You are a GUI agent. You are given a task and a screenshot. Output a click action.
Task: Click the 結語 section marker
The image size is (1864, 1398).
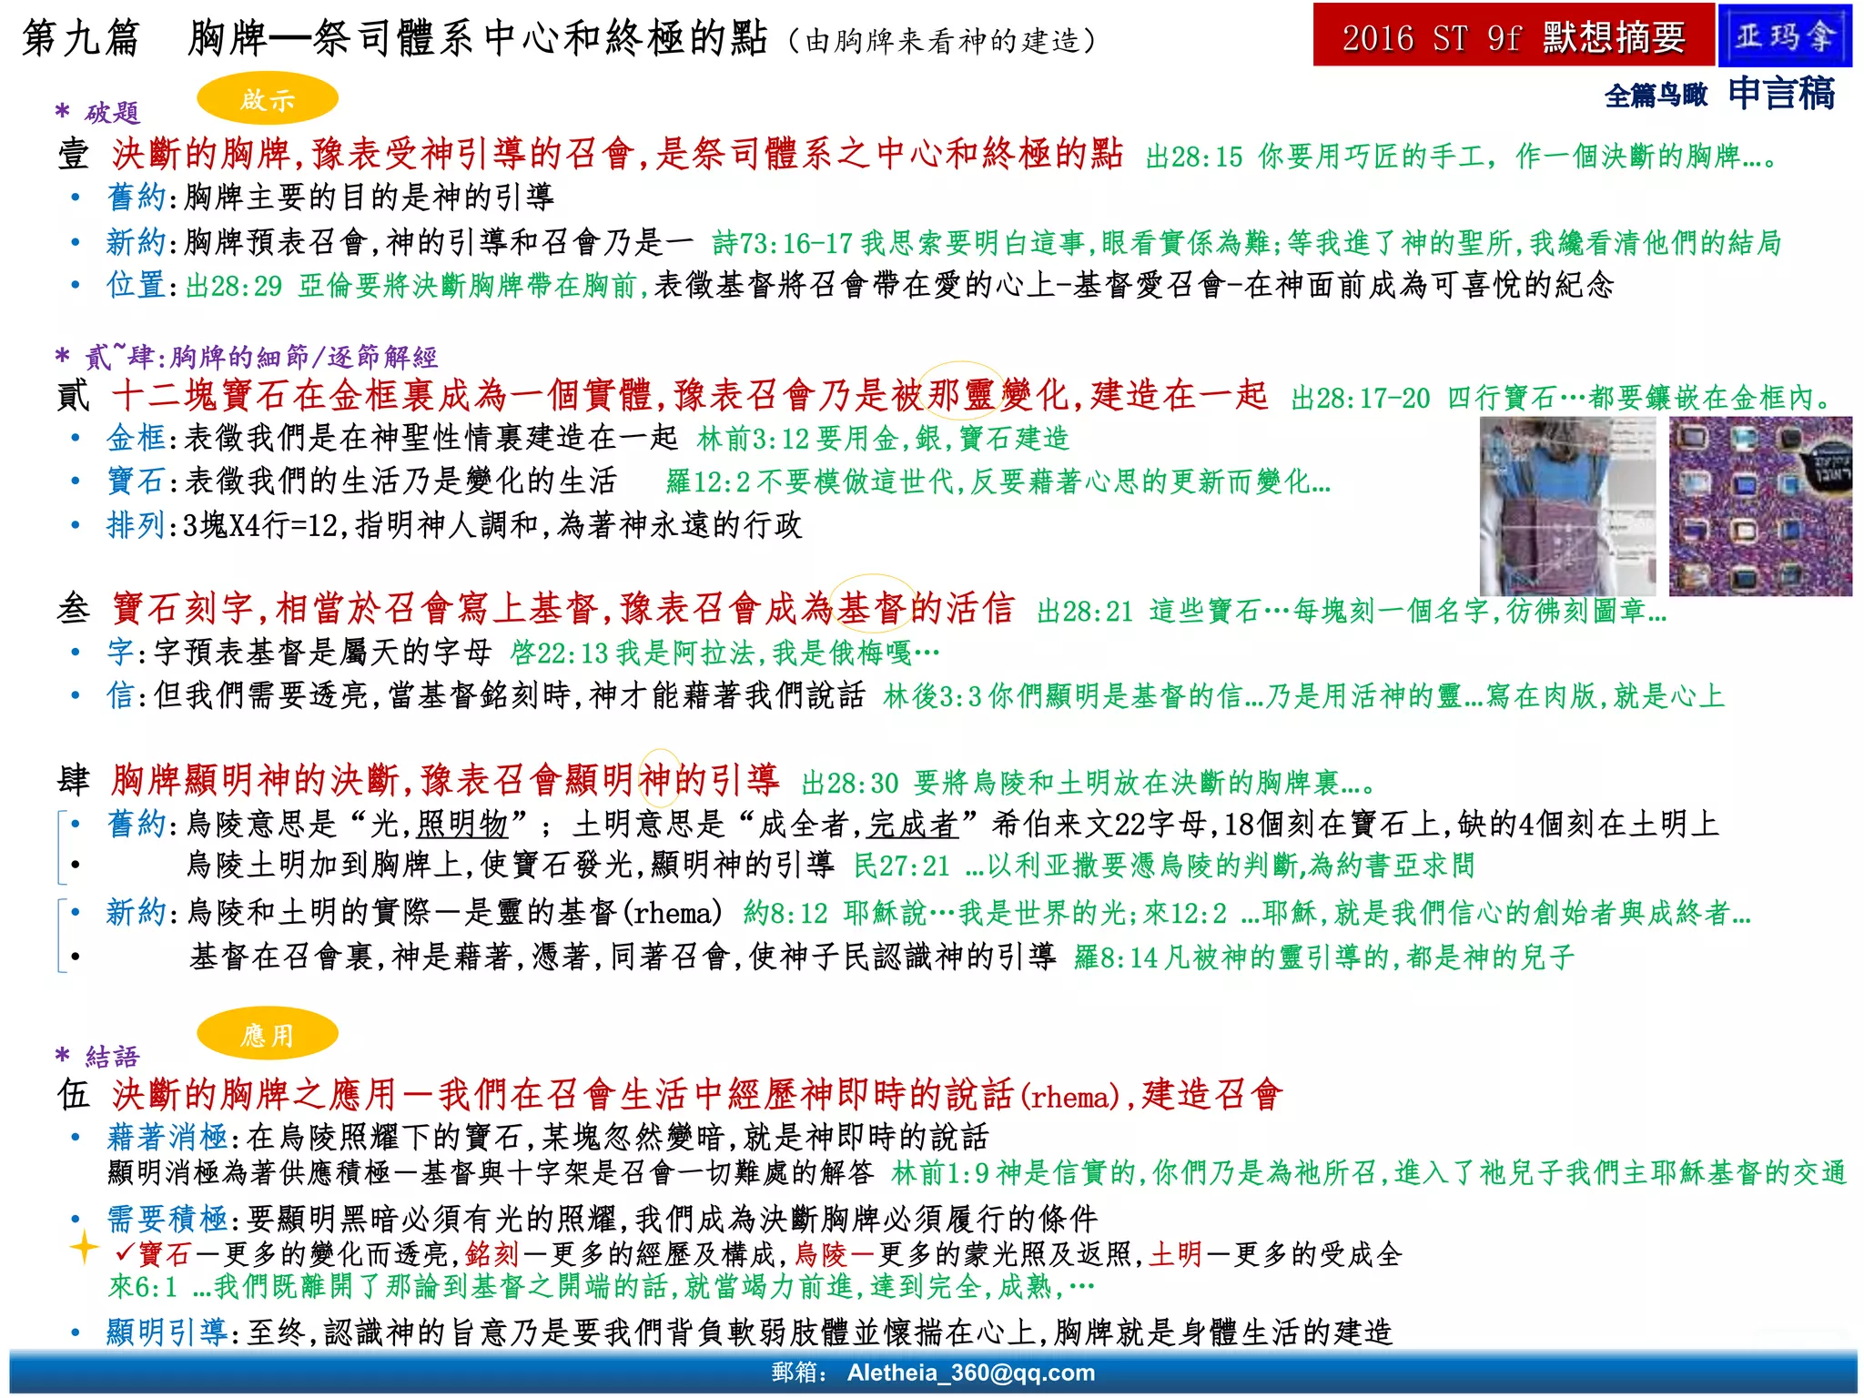111,1057
